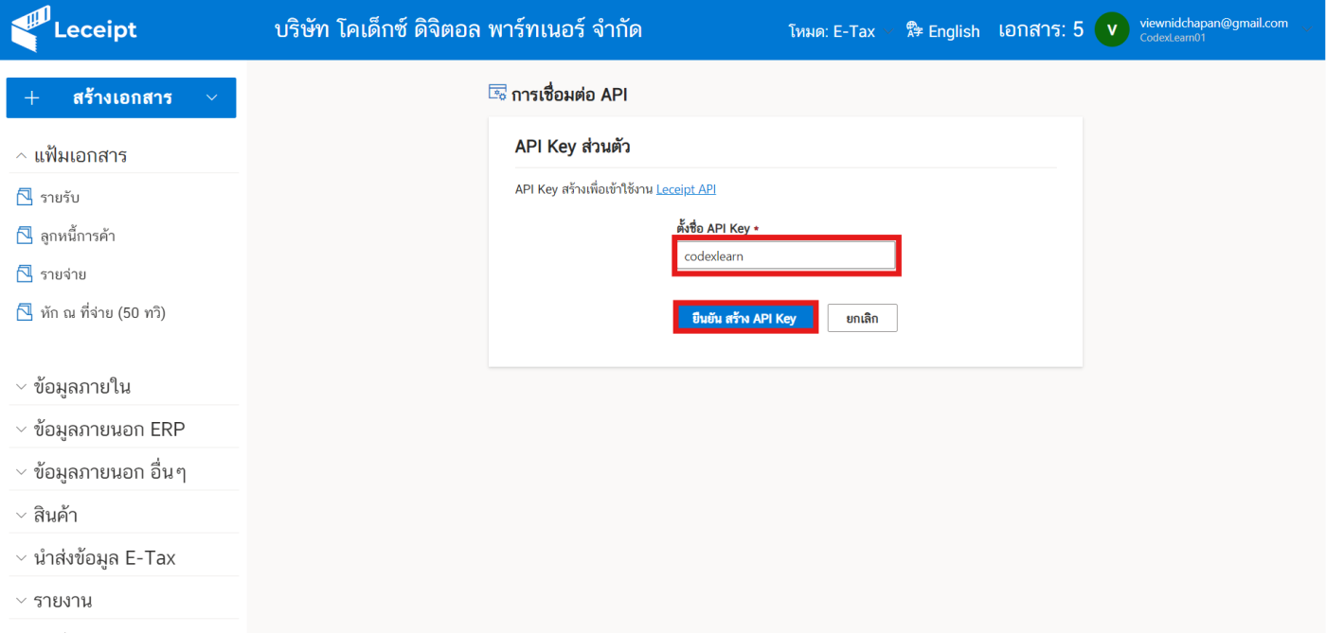Click the หัก ณ ที่จ่าย document icon
The height and width of the screenshot is (633, 1326).
tap(25, 312)
